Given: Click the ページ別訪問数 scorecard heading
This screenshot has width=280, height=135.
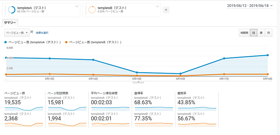Looking at the screenshot, I should pyautogui.click(x=58, y=93).
